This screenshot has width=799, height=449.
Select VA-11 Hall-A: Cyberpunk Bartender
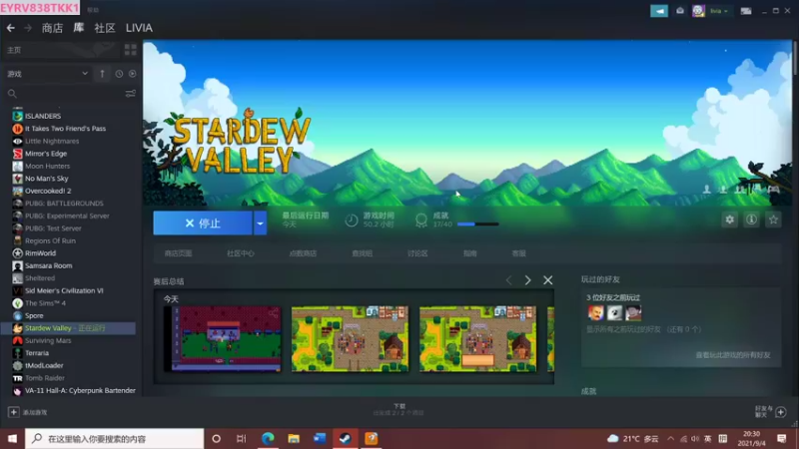pyautogui.click(x=80, y=390)
